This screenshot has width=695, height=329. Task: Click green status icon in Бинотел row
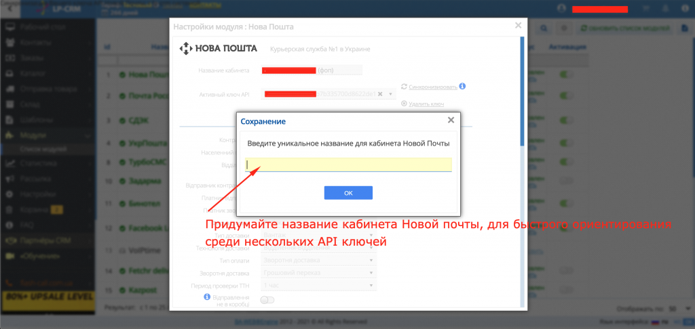(122, 204)
